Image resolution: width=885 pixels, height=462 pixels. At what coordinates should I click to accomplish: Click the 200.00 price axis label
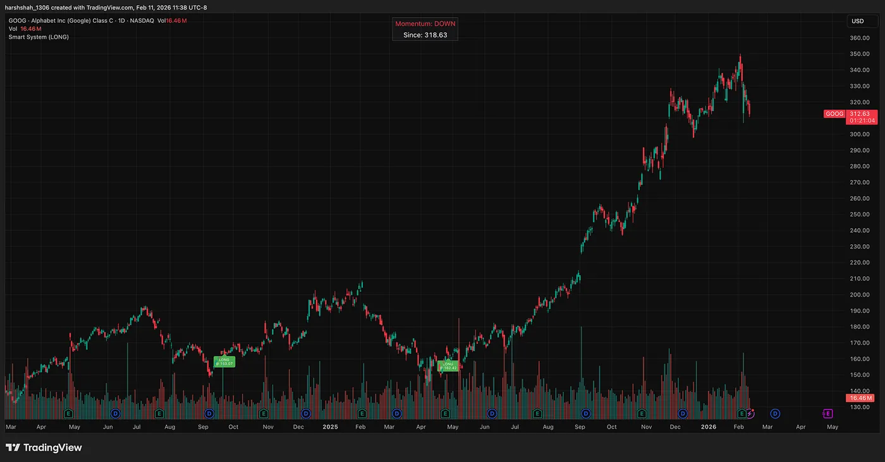[859, 295]
